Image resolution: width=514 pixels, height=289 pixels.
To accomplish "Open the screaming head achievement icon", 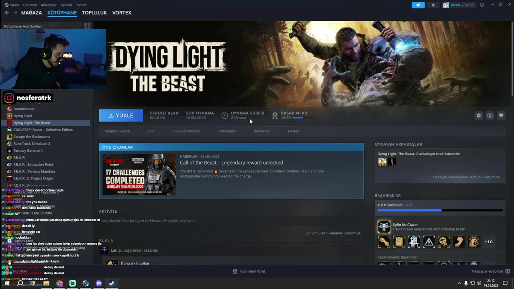I will (x=474, y=242).
